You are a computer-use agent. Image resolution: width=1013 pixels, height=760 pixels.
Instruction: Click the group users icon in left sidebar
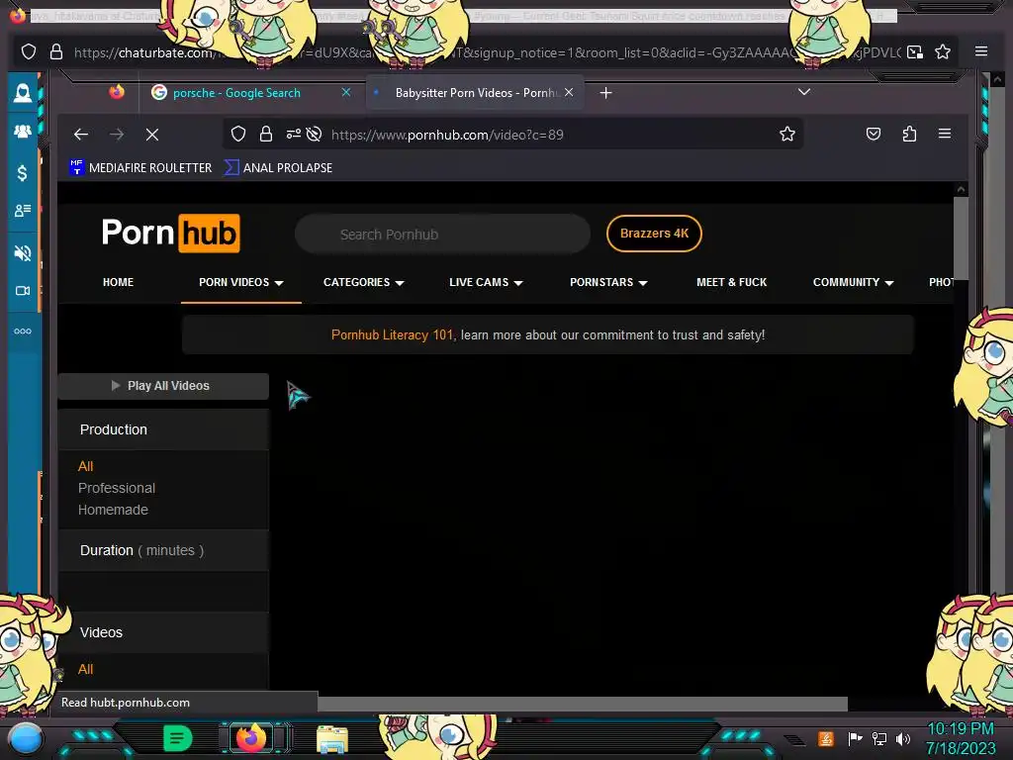[x=23, y=132]
